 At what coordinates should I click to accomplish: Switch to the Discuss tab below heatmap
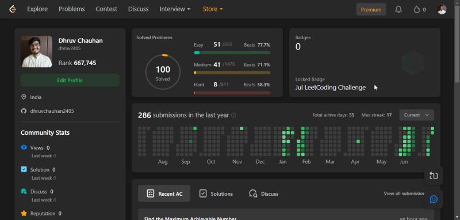click(263, 194)
